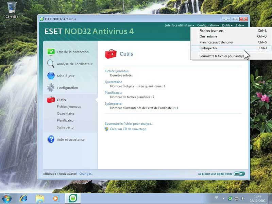Open Planificateur sub-item in sidebar

[x=66, y=120]
